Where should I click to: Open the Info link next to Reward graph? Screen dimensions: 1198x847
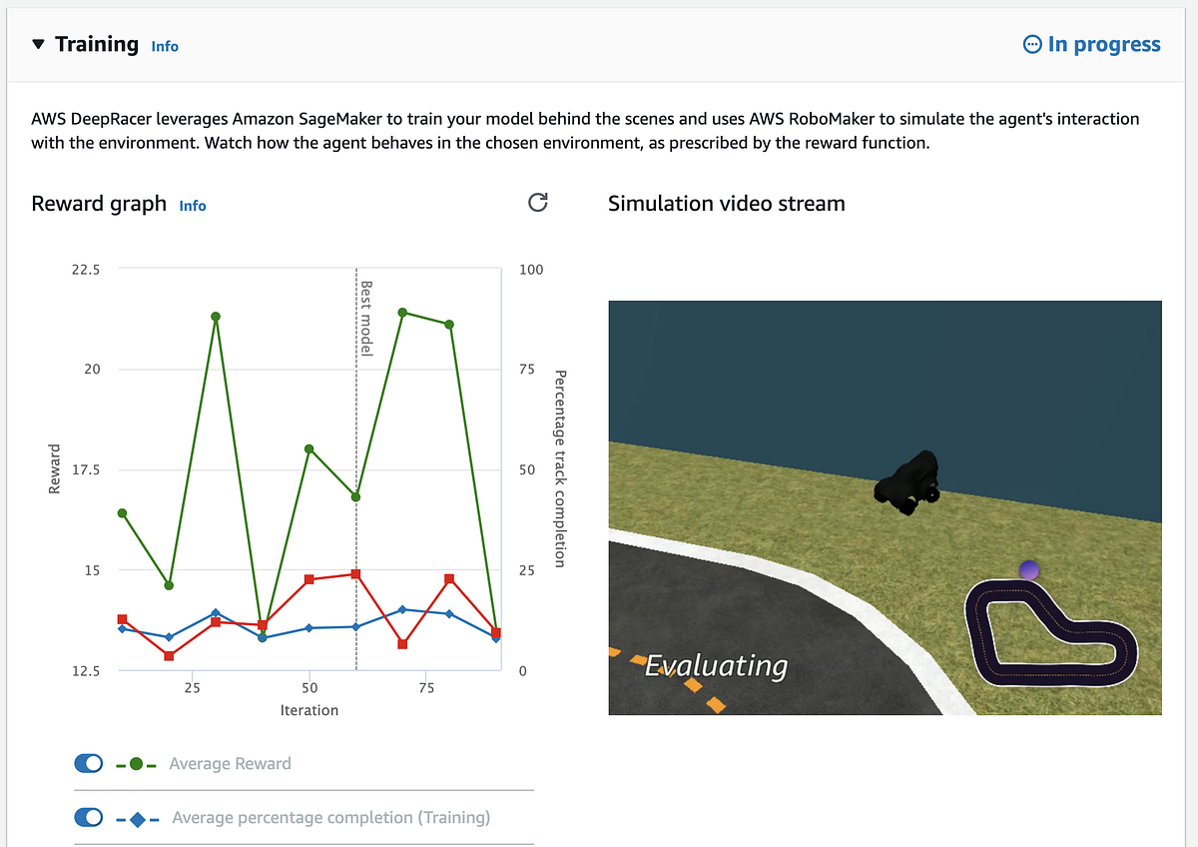tap(192, 206)
